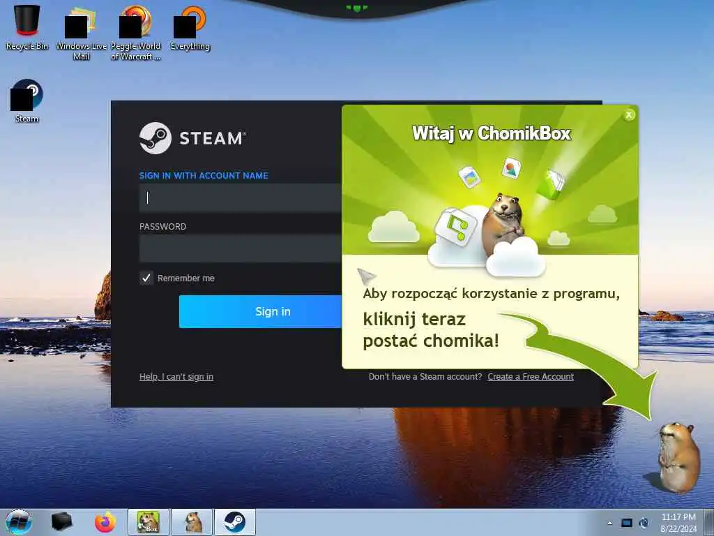Screen dimensions: 714x536
Task: Select the Steam desktop shortcut
Action: pyautogui.click(x=27, y=100)
